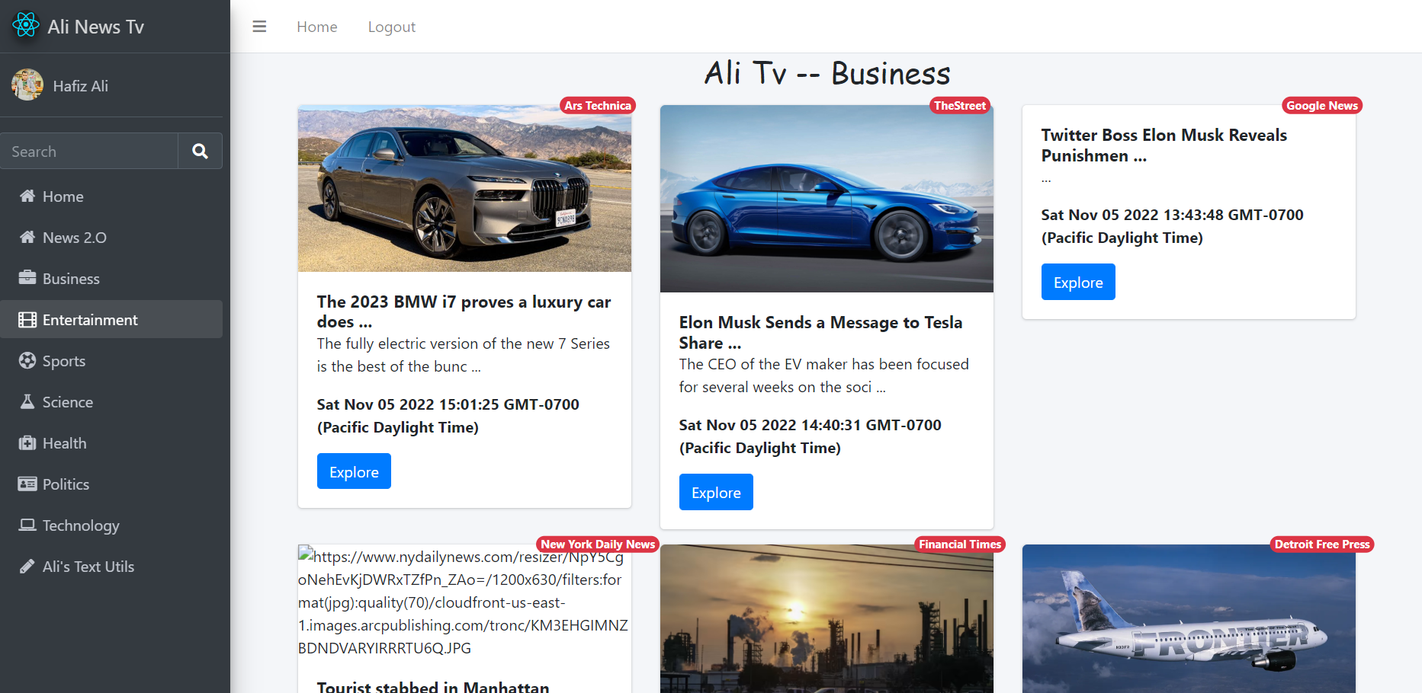The height and width of the screenshot is (693, 1422).
Task: Explore the BMW i7 article
Action: point(354,471)
